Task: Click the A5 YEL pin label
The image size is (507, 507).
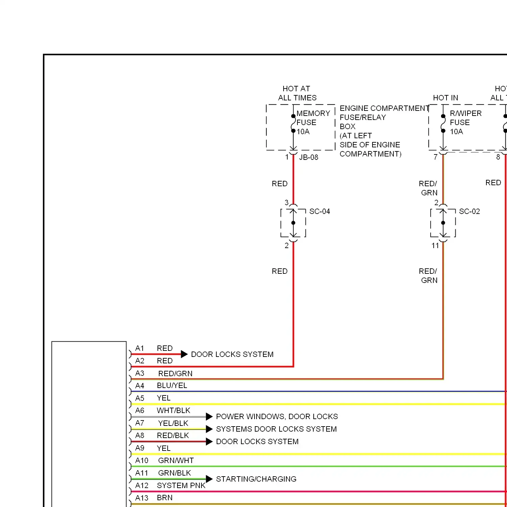Action: (153, 398)
